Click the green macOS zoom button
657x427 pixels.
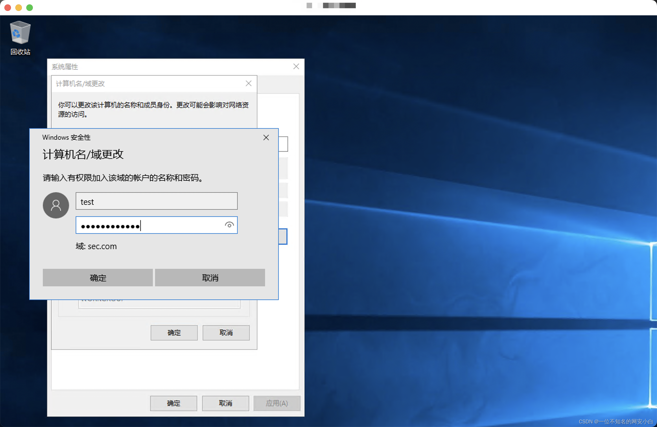[x=30, y=7]
